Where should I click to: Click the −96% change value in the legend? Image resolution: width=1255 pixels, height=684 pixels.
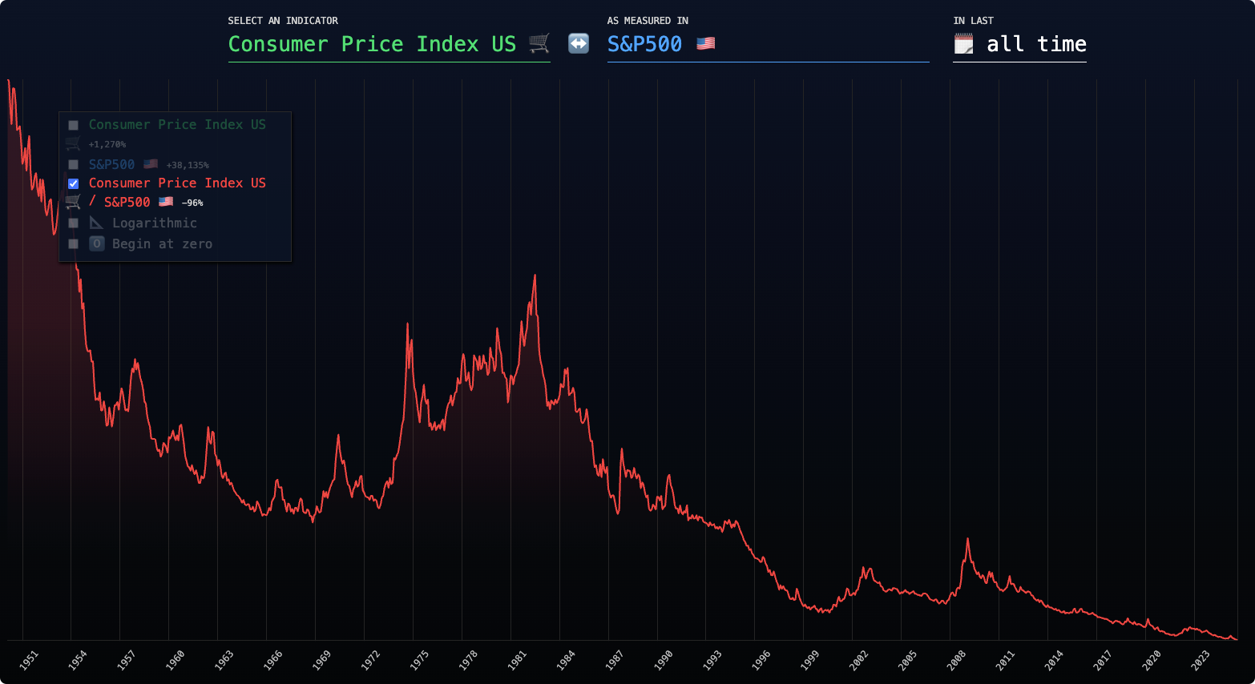coord(192,202)
